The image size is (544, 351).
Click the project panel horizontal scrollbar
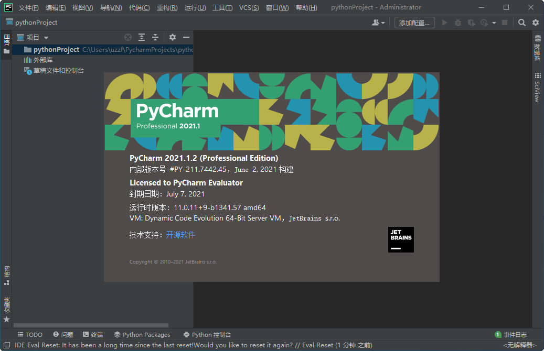(91, 325)
